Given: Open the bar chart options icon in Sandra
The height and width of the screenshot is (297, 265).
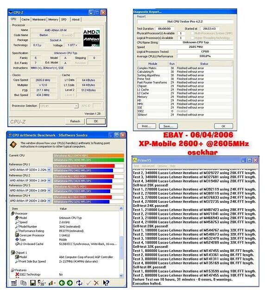Looking at the screenshot, I should [x=51, y=283].
